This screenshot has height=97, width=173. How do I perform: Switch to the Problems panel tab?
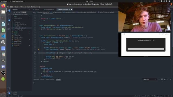click(36, 79)
